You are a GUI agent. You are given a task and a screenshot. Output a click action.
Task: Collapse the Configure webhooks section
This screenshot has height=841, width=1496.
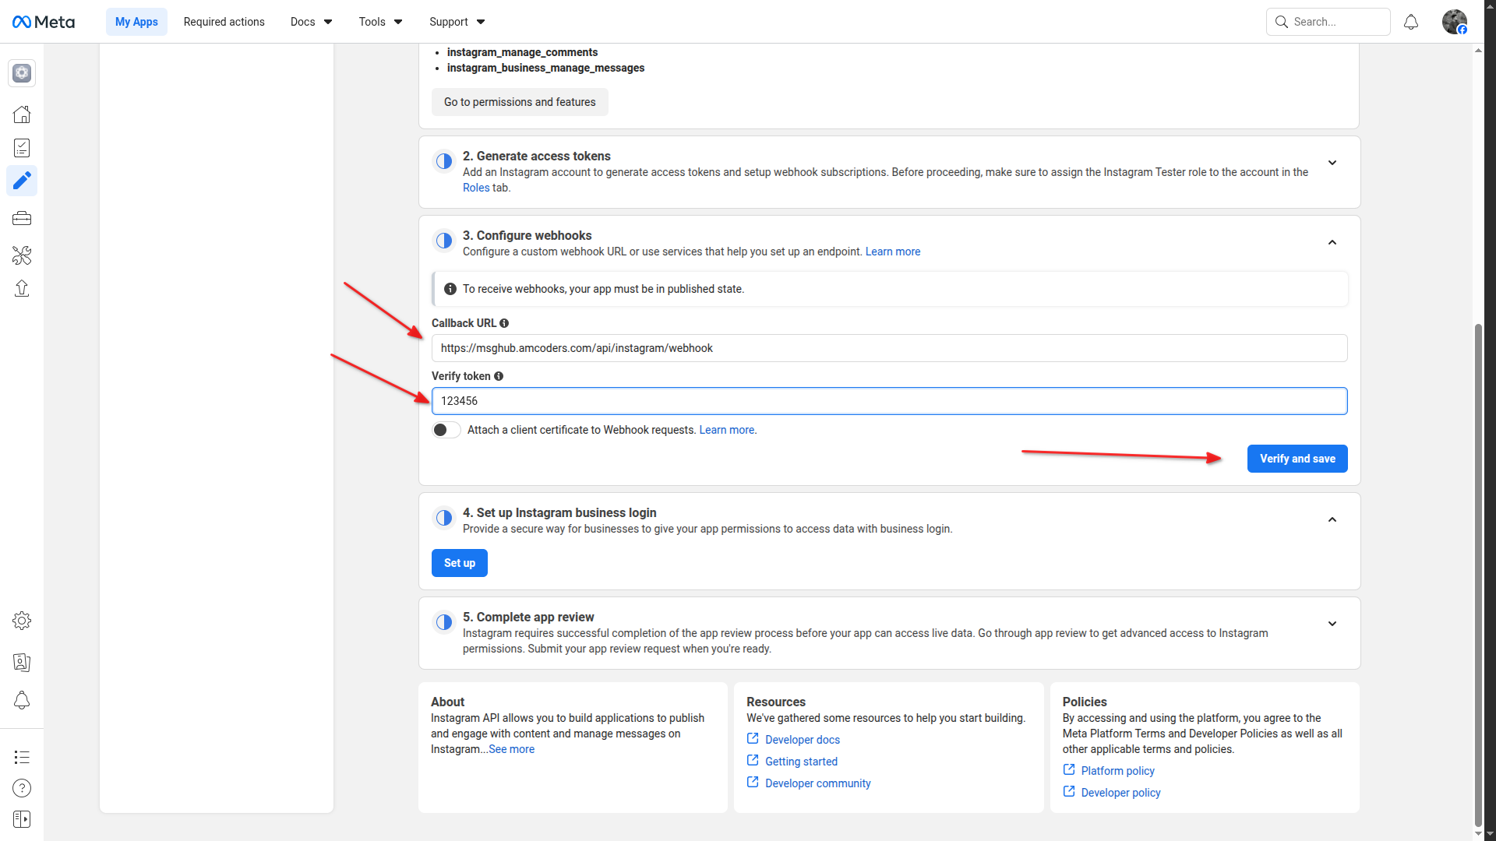click(1332, 242)
